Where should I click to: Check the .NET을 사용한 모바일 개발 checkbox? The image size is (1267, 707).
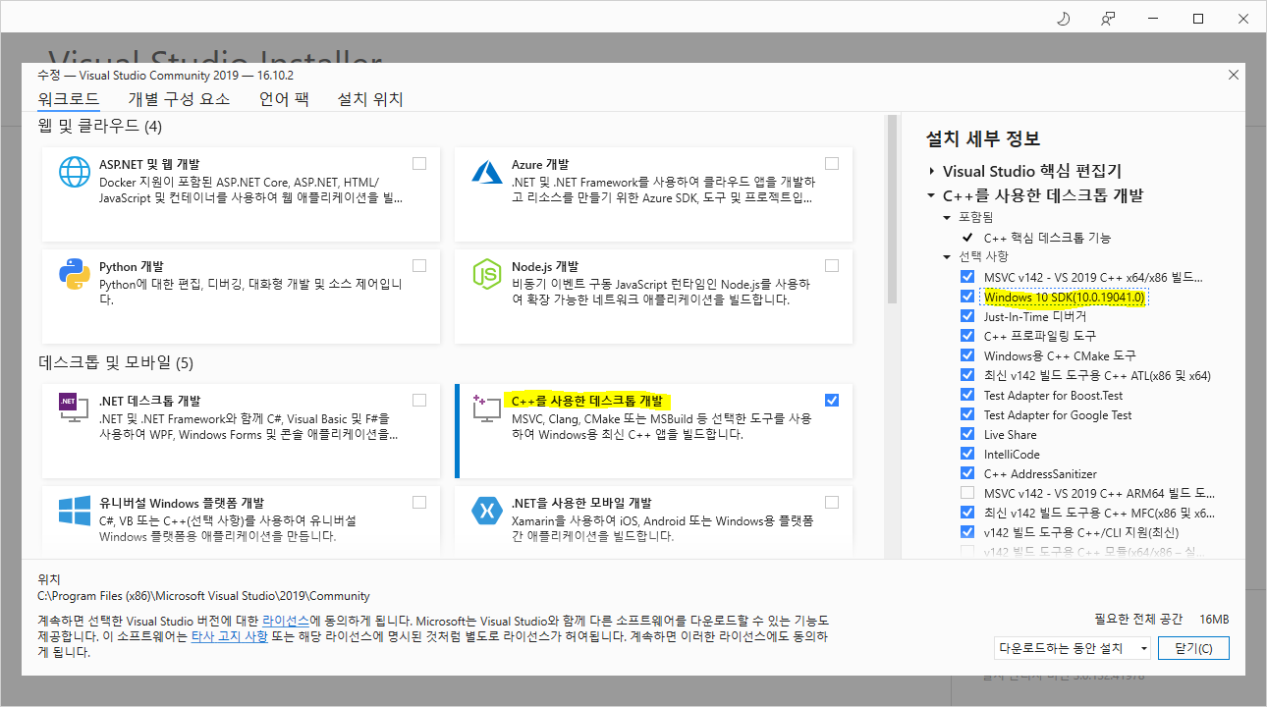(x=832, y=502)
